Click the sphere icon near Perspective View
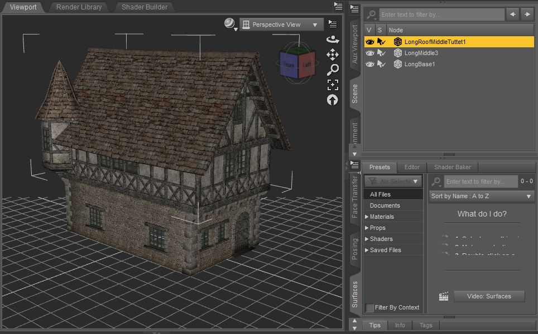538x334 pixels. pyautogui.click(x=230, y=23)
